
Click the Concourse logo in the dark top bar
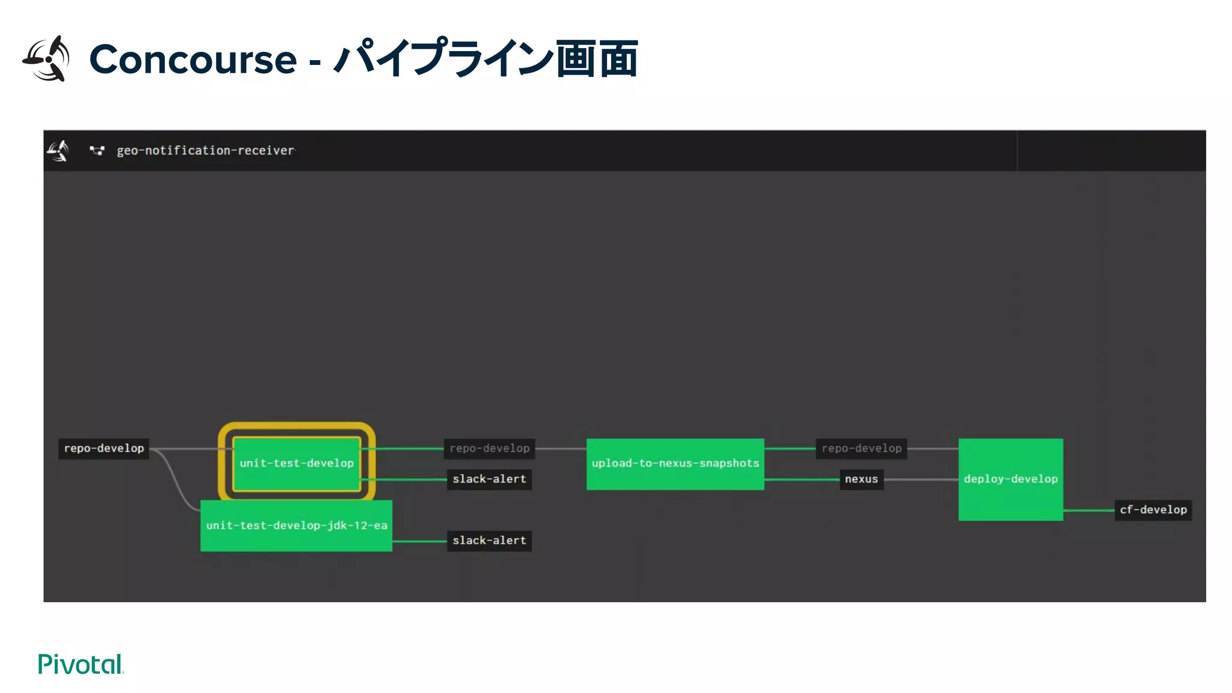[x=58, y=150]
